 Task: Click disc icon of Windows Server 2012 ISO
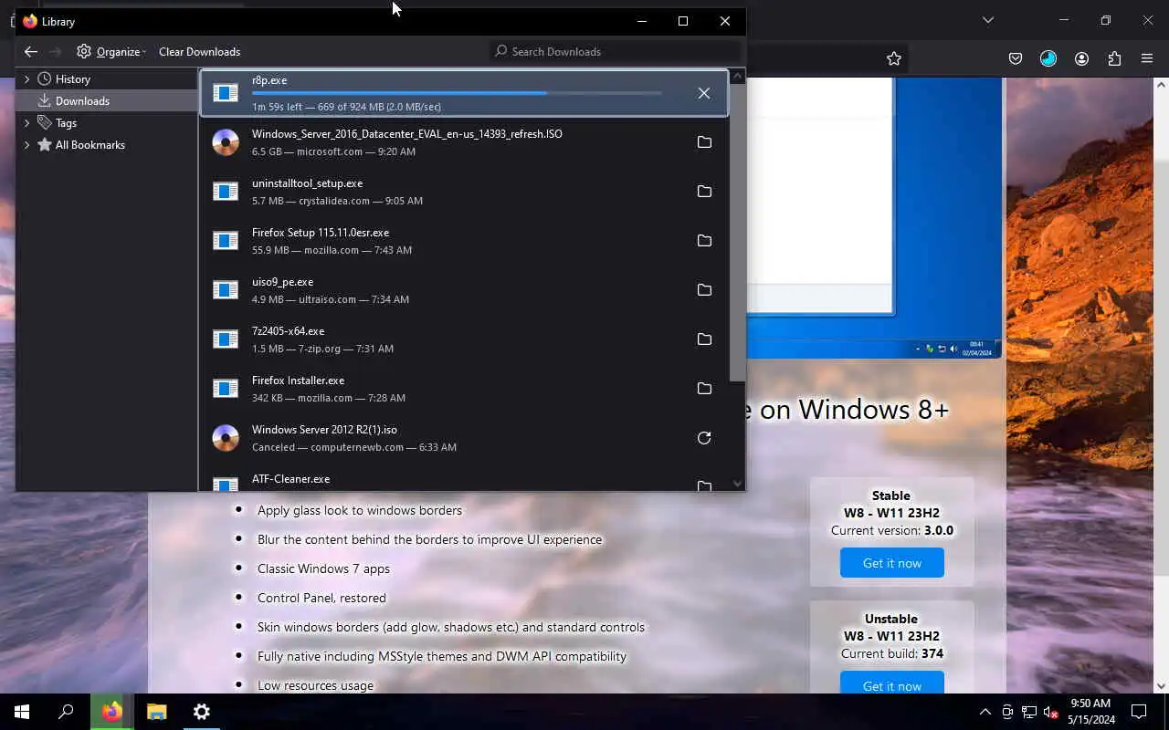(226, 438)
